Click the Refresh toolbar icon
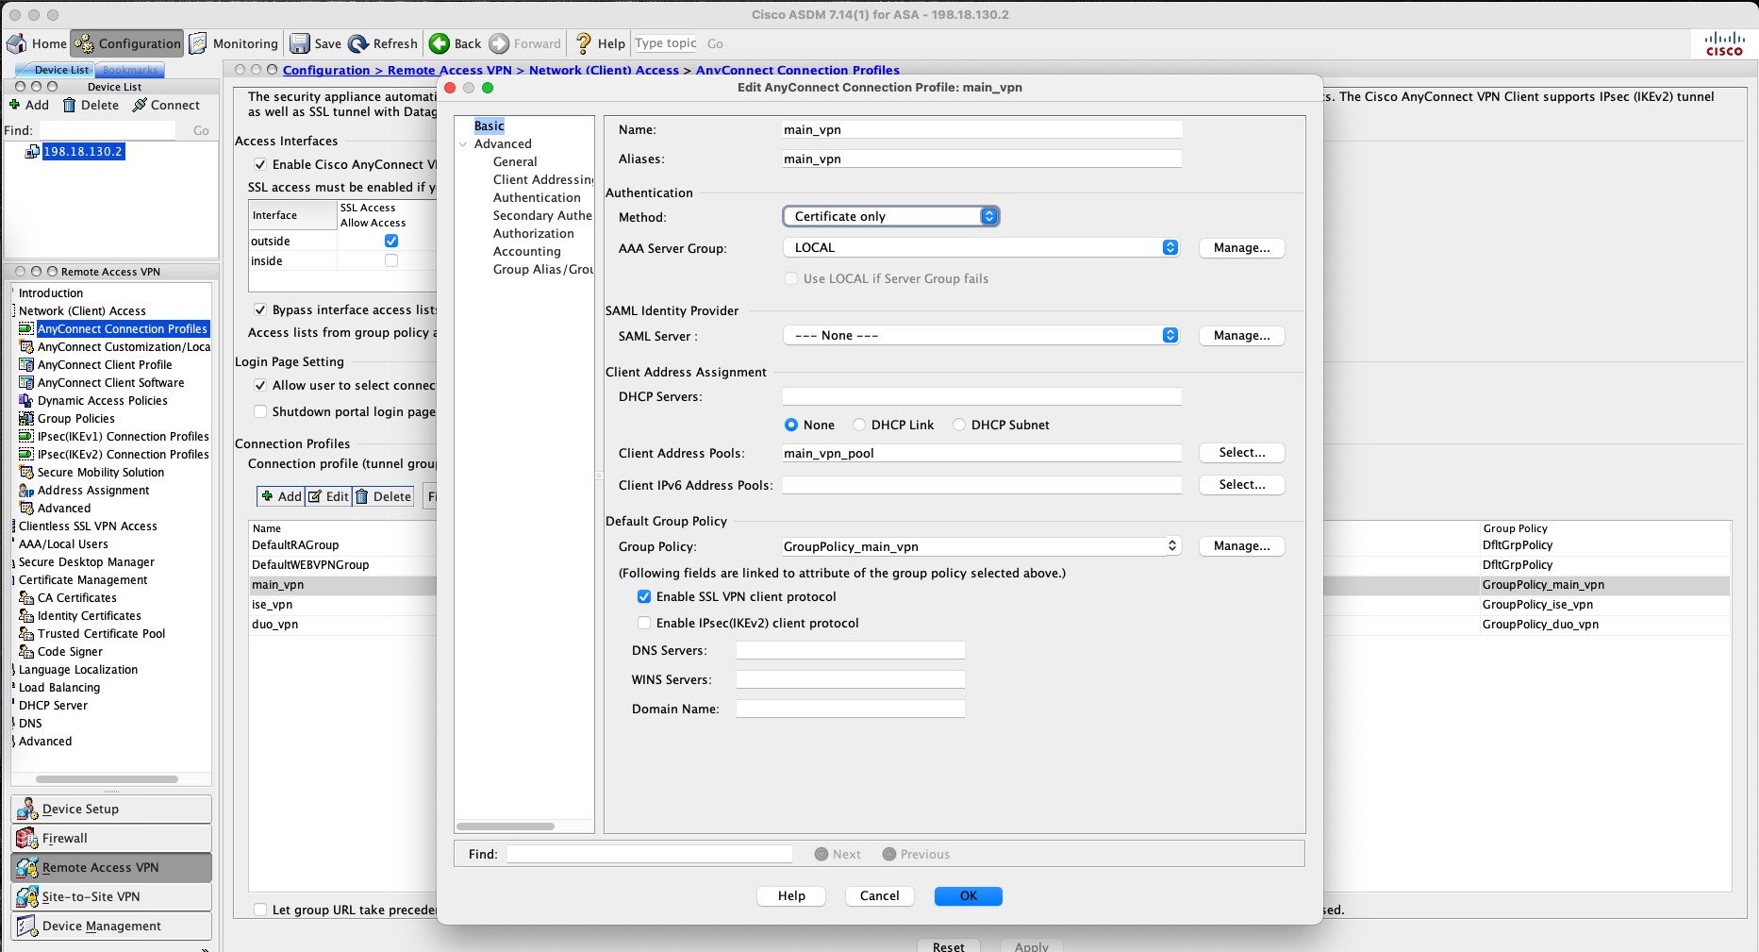This screenshot has height=952, width=1759. [x=358, y=43]
